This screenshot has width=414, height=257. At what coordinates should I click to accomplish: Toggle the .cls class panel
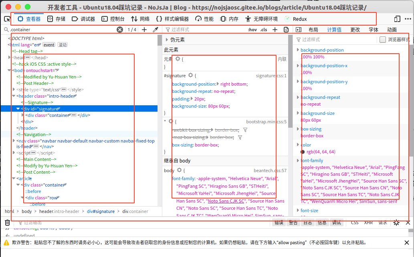[x=264, y=30]
